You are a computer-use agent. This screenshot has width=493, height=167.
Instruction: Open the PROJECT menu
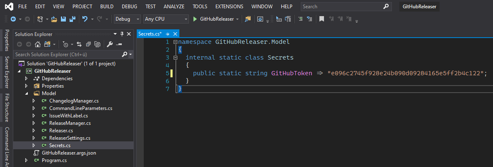[x=82, y=7]
